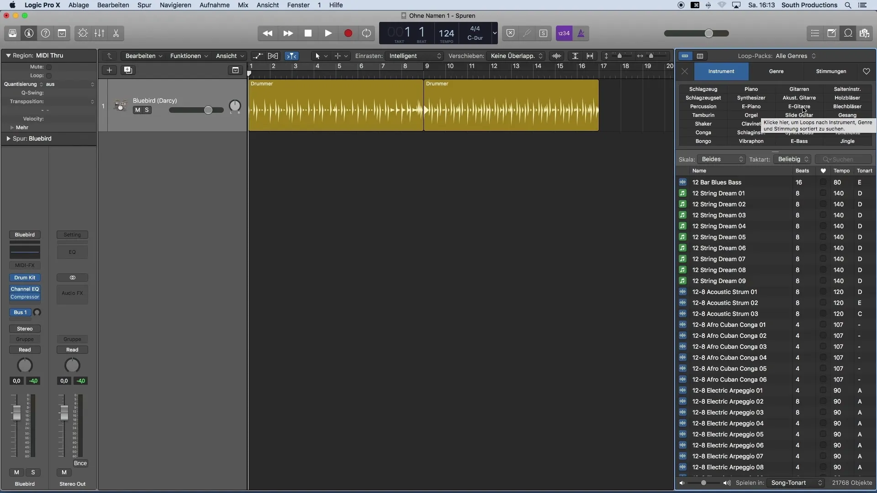Toggle the Catch playhead icon

pyautogui.click(x=291, y=56)
